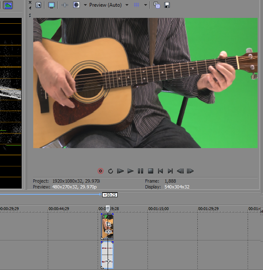Open Project Video Properties in preview toolbar

tap(38, 5)
